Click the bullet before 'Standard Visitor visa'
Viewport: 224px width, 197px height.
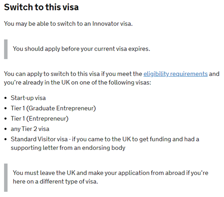6,140
